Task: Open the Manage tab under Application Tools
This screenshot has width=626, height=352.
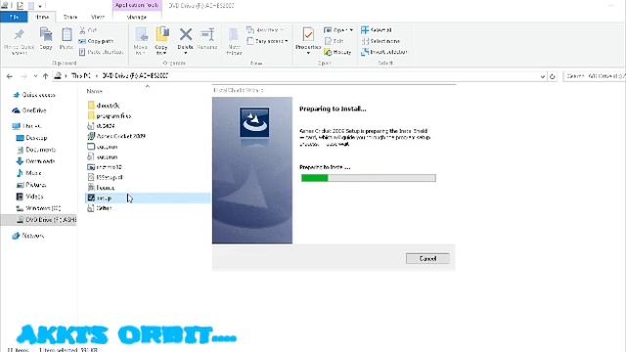Action: pos(137,18)
